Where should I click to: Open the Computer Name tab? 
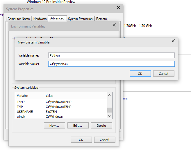coord(19,19)
